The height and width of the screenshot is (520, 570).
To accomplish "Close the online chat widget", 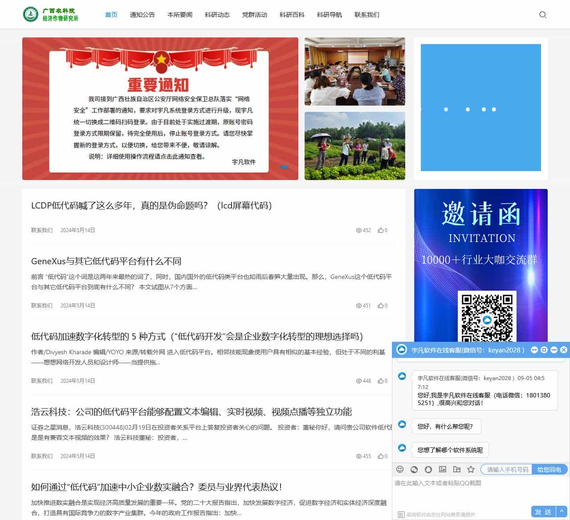I will pos(564,350).
